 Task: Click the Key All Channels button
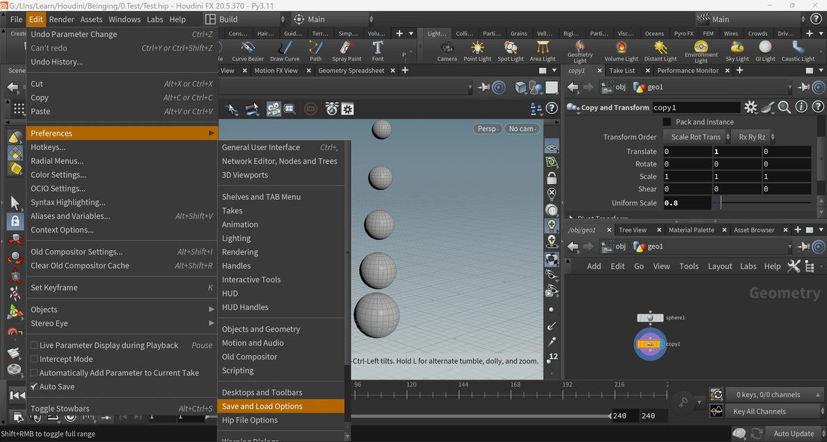760,411
